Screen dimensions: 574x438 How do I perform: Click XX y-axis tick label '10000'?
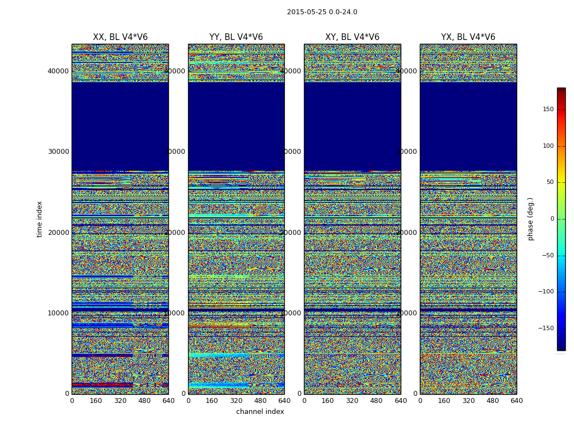click(x=58, y=313)
